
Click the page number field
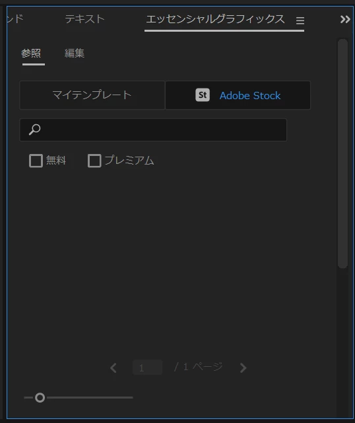point(147,367)
